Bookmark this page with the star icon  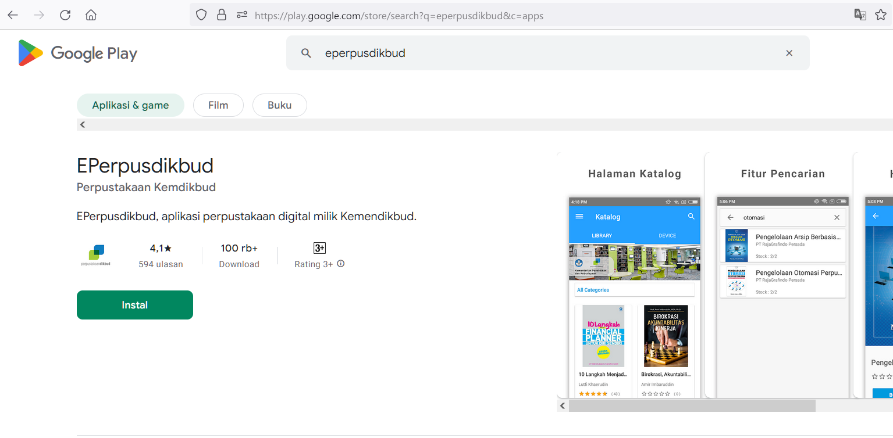(881, 15)
